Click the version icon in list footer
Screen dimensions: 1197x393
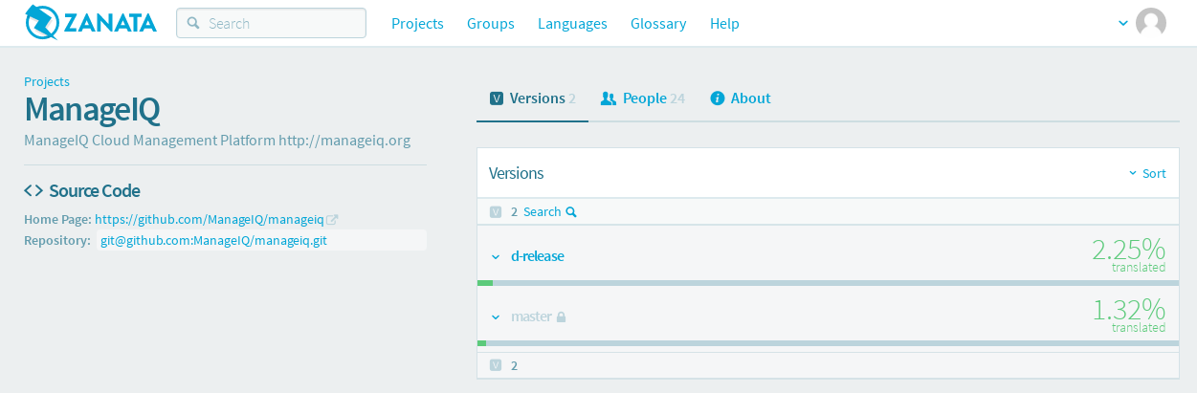tap(495, 365)
